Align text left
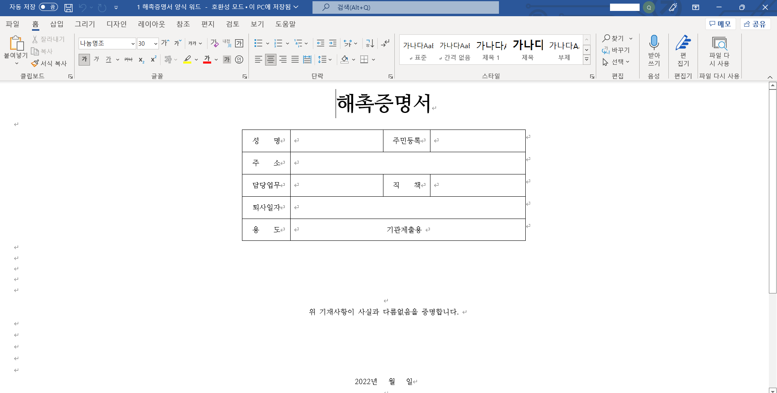 pyautogui.click(x=258, y=59)
